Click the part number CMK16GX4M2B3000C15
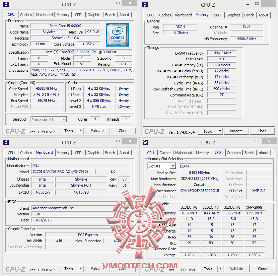The image size is (278, 276). 200,191
